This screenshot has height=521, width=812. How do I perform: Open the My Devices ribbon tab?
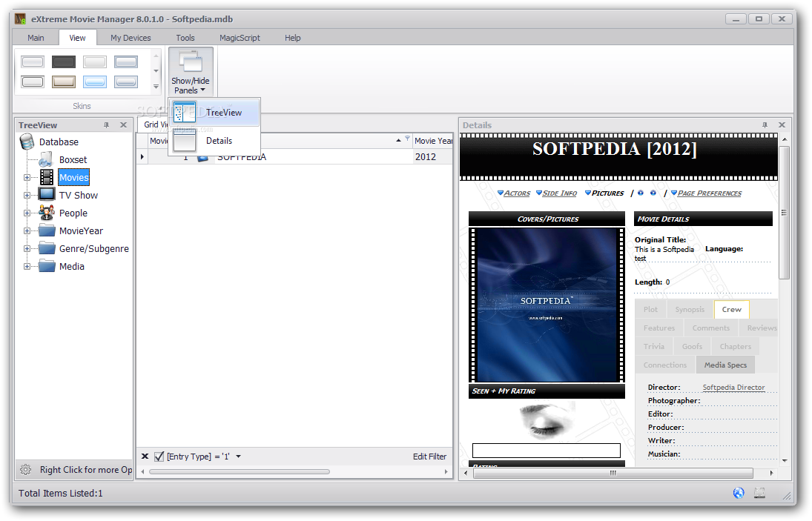(x=131, y=38)
